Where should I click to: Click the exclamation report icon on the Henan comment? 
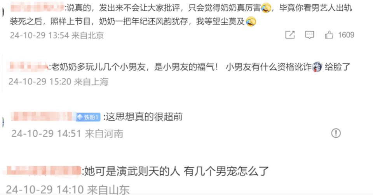click(x=336, y=133)
